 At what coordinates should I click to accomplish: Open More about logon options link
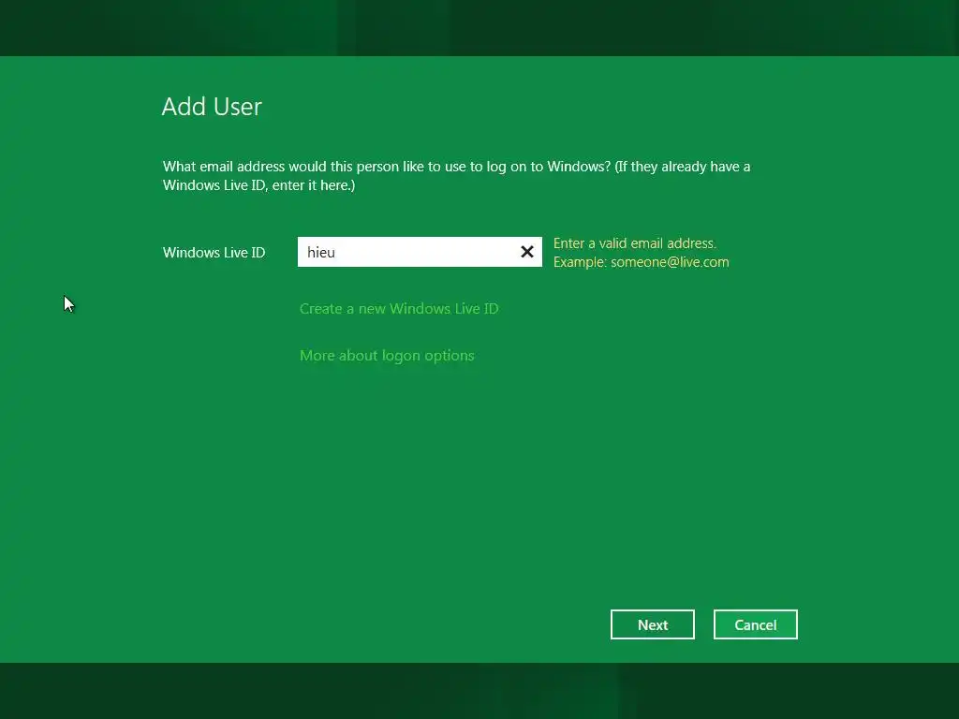(387, 356)
